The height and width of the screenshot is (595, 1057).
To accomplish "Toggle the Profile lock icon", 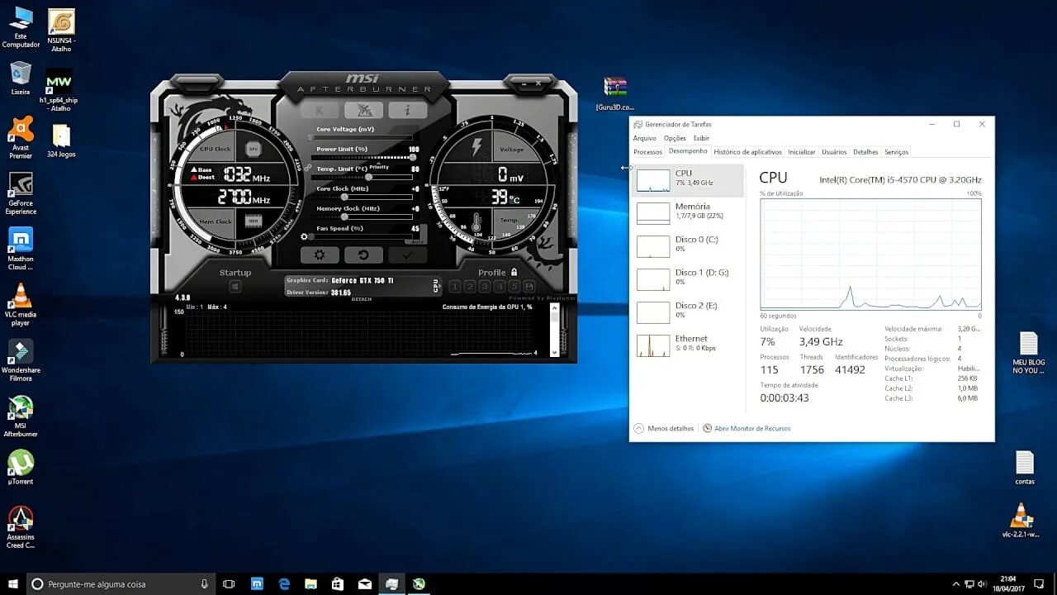I will [514, 272].
